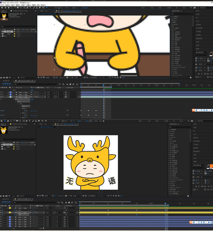Hide layer 3 in the lower timeline
This screenshot has width=213, height=231.
1,217
